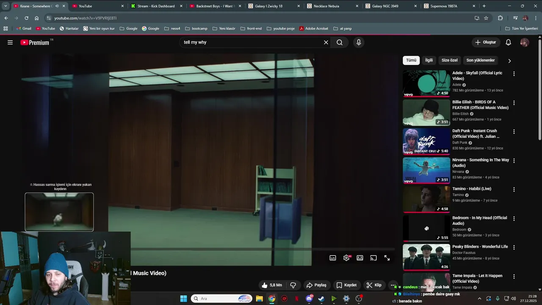Open Gmail bookmark
This screenshot has height=305, width=542.
(x=24, y=28)
